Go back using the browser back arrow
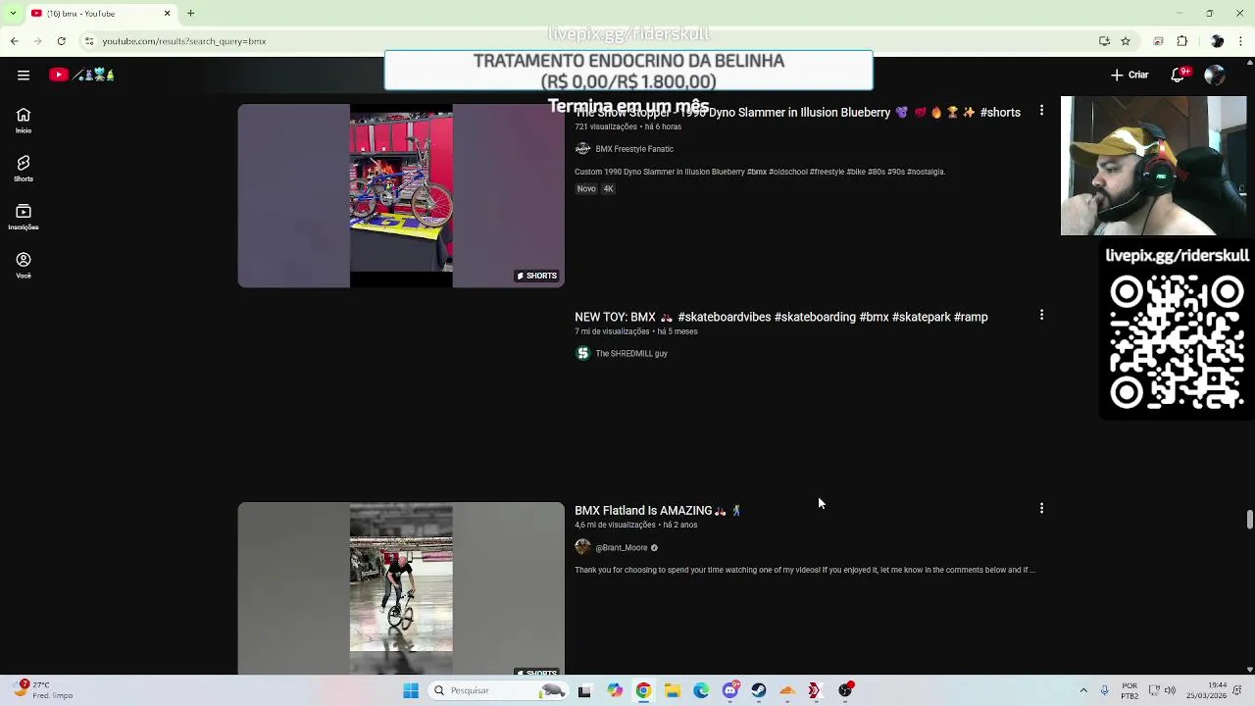 point(14,41)
